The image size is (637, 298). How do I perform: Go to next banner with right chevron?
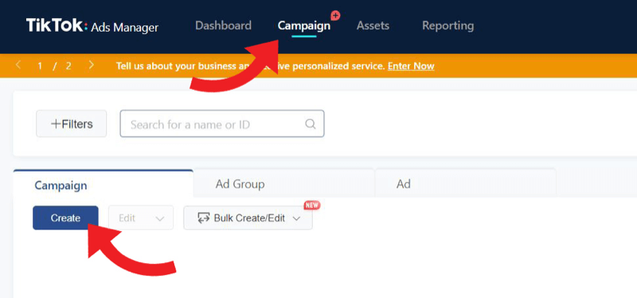(92, 65)
